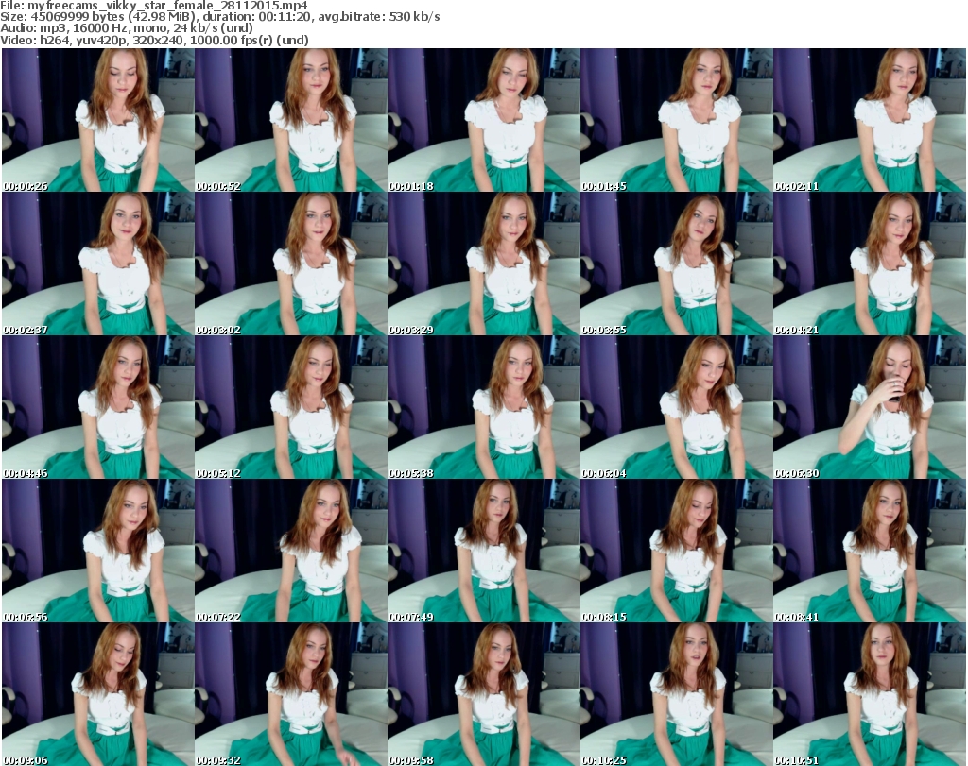The height and width of the screenshot is (766, 968).
Task: Open the frame timestamped 00:01:45
Action: [677, 120]
